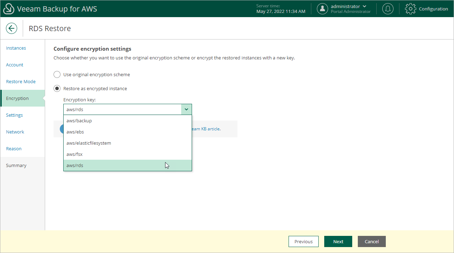454x253 pixels.
Task: Click the Configuration gear icon
Action: pos(410,9)
